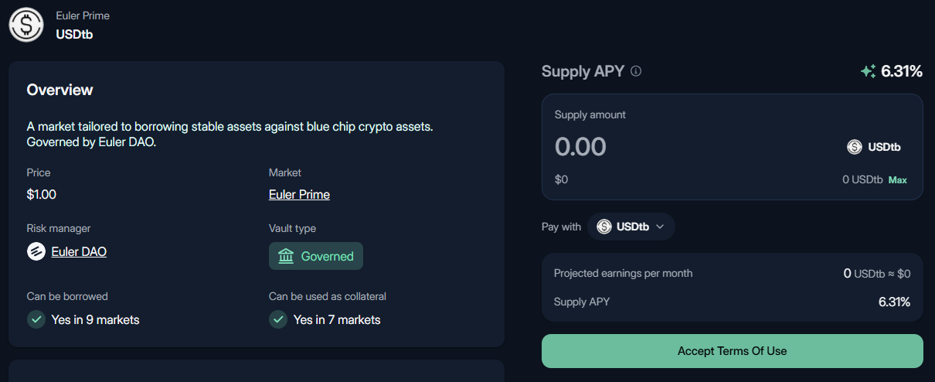The width and height of the screenshot is (935, 382).
Task: Click Yes in 7 markets collateral text
Action: point(337,319)
